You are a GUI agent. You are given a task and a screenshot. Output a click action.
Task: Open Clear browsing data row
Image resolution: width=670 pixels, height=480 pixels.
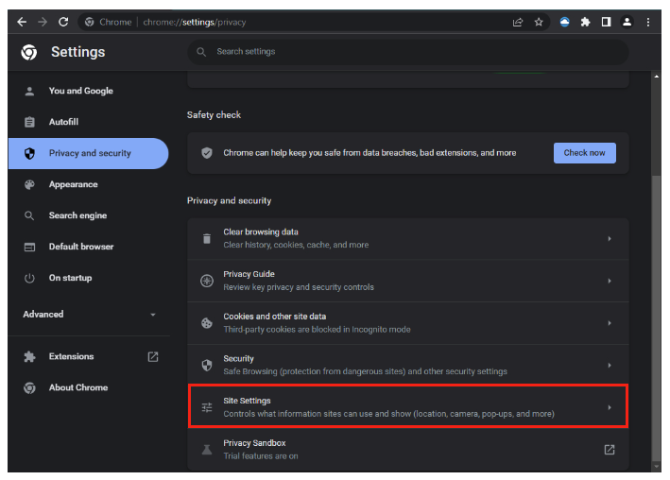click(408, 238)
